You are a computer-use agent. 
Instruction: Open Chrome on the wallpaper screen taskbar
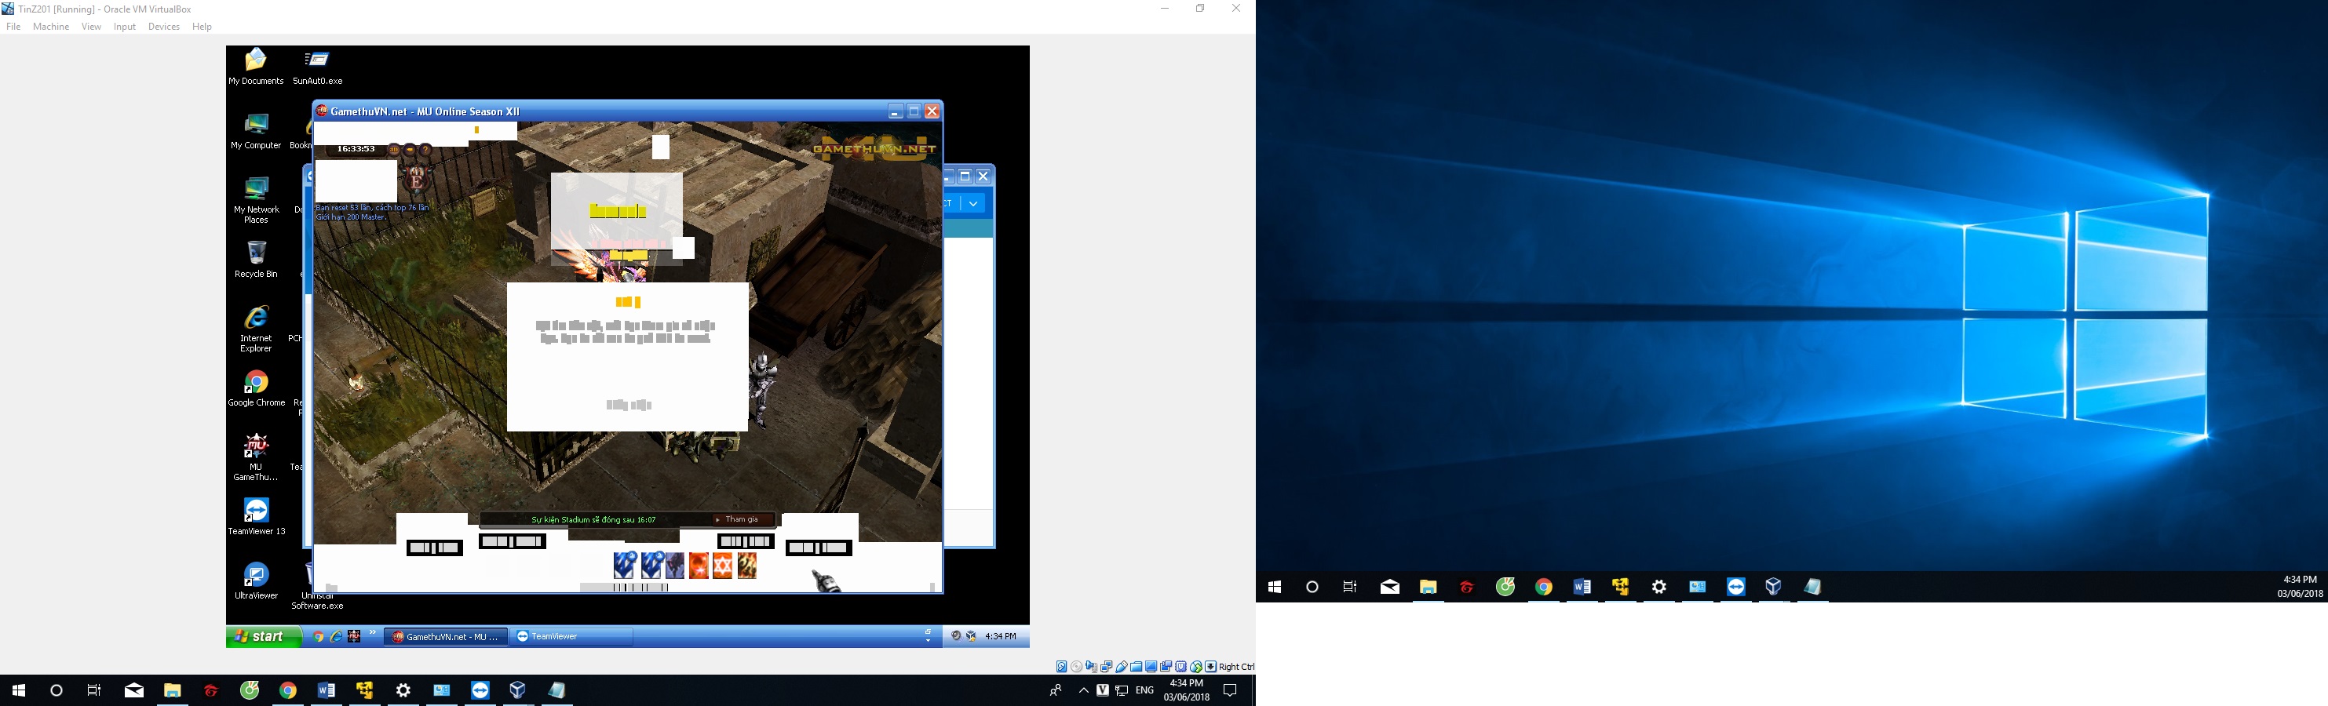click(1544, 587)
